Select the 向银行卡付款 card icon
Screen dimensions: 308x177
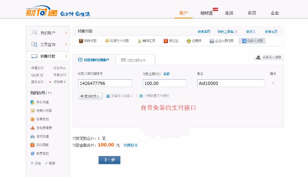(x=107, y=41)
